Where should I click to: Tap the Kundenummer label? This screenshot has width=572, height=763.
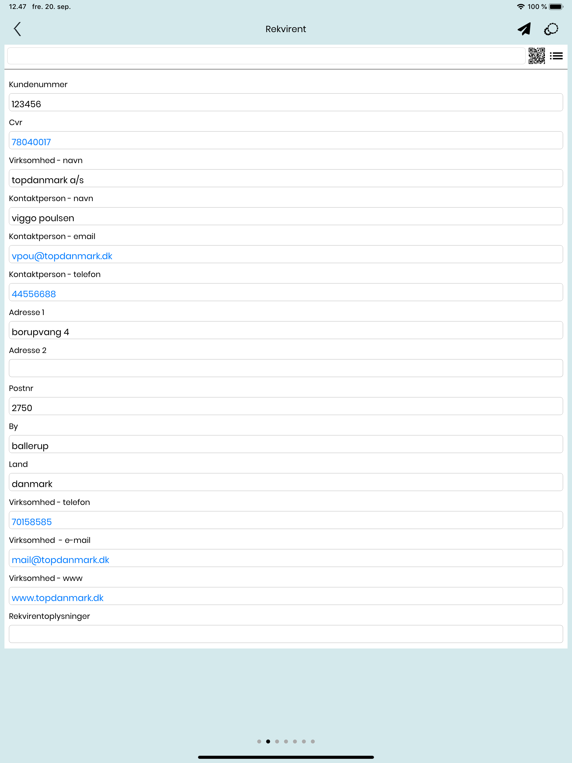point(38,85)
